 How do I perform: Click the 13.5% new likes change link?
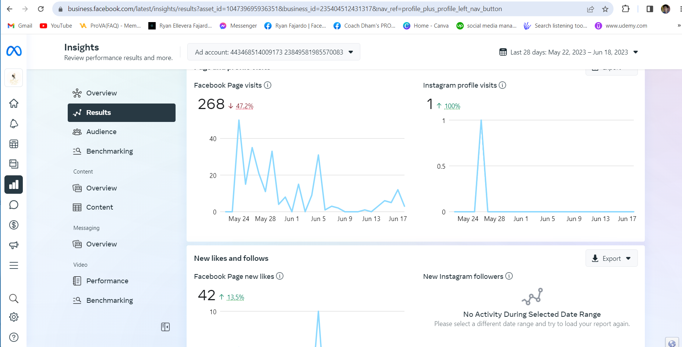click(236, 297)
